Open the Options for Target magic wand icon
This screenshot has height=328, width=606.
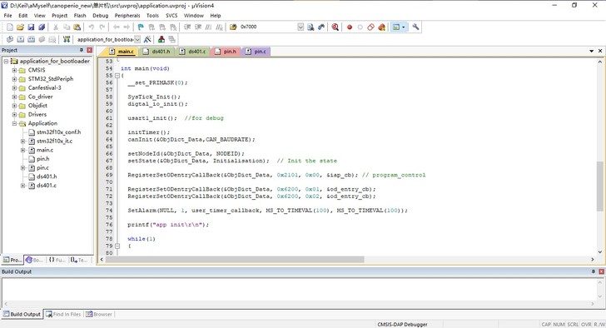147,39
